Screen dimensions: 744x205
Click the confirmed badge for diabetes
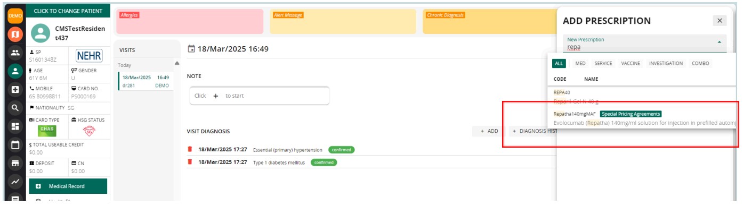pyautogui.click(x=324, y=162)
